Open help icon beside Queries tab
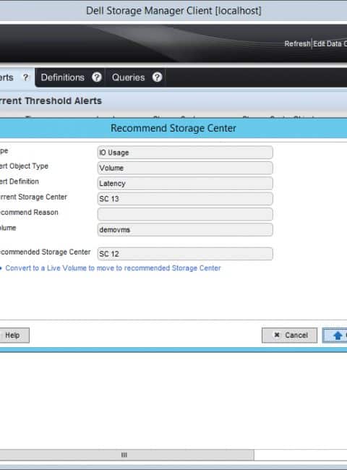Image resolution: width=347 pixels, height=470 pixels. coord(157,77)
